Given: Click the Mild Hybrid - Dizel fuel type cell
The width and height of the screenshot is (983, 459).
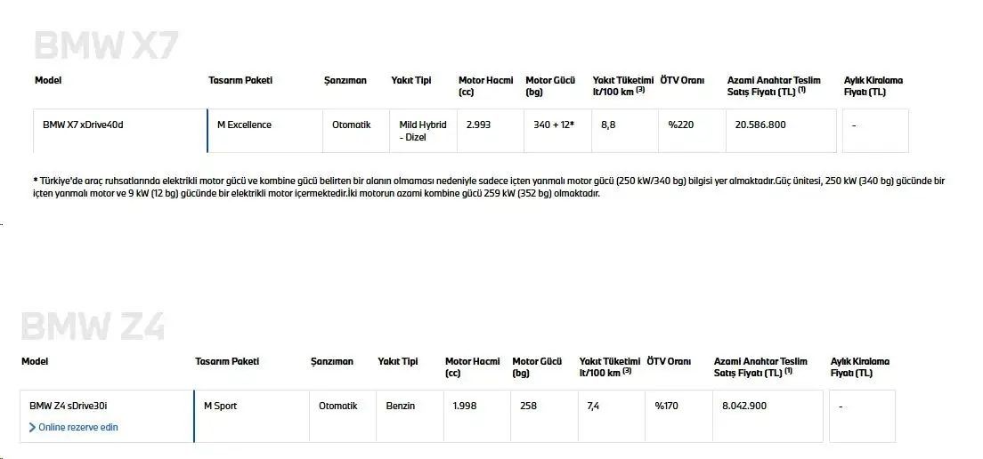Looking at the screenshot, I should click(424, 131).
